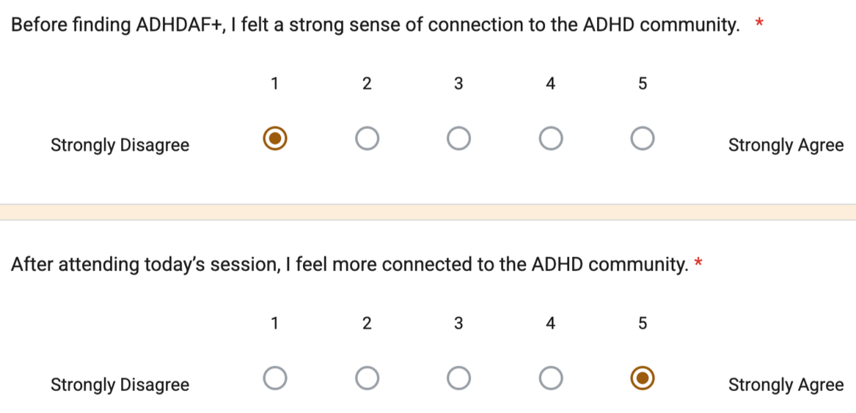The image size is (856, 413).
Task: Select rating 4 radio for the Before finding ADHDAF+ question
Action: pyautogui.click(x=550, y=139)
